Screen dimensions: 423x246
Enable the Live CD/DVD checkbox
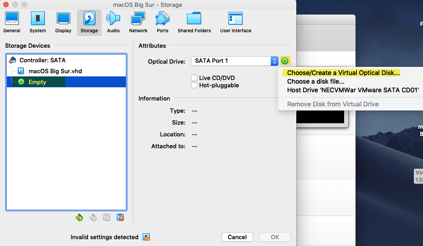(194, 78)
